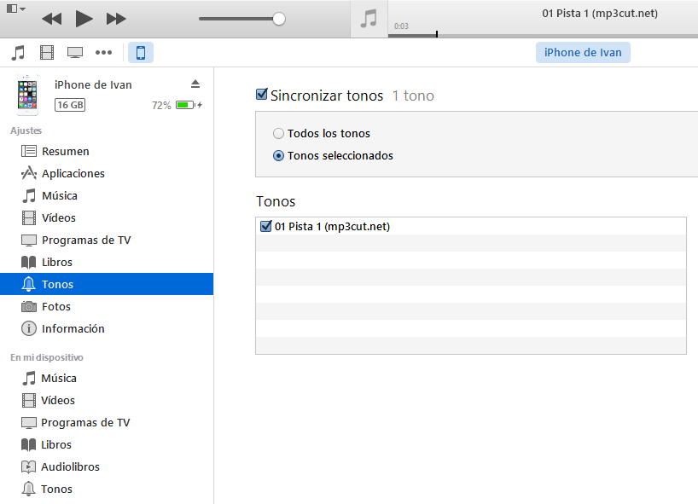Open the TV shows library icon in toolbar
This screenshot has width=698, height=504.
pyautogui.click(x=75, y=53)
